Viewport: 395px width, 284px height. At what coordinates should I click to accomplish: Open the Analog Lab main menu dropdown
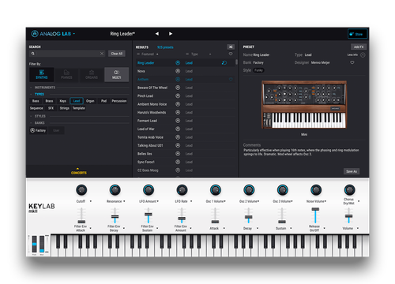74,34
